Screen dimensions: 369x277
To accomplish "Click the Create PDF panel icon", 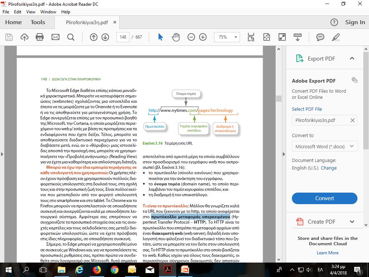I will click(x=299, y=222).
